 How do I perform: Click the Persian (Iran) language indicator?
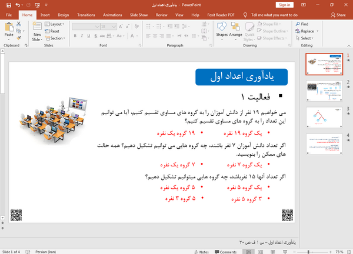(45, 252)
